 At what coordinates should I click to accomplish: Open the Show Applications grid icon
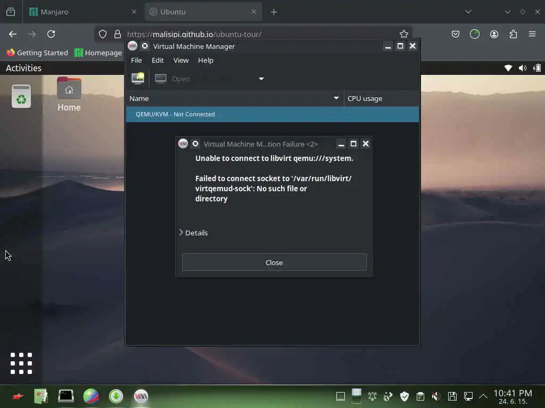(21, 363)
